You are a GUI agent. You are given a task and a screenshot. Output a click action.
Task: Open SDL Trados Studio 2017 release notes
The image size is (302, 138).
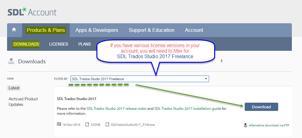pyautogui.click(x=116, y=109)
